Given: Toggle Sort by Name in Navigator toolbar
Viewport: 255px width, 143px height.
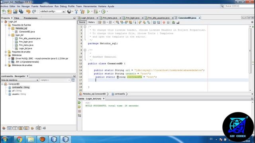Looking at the screenshot, I should 39,128.
